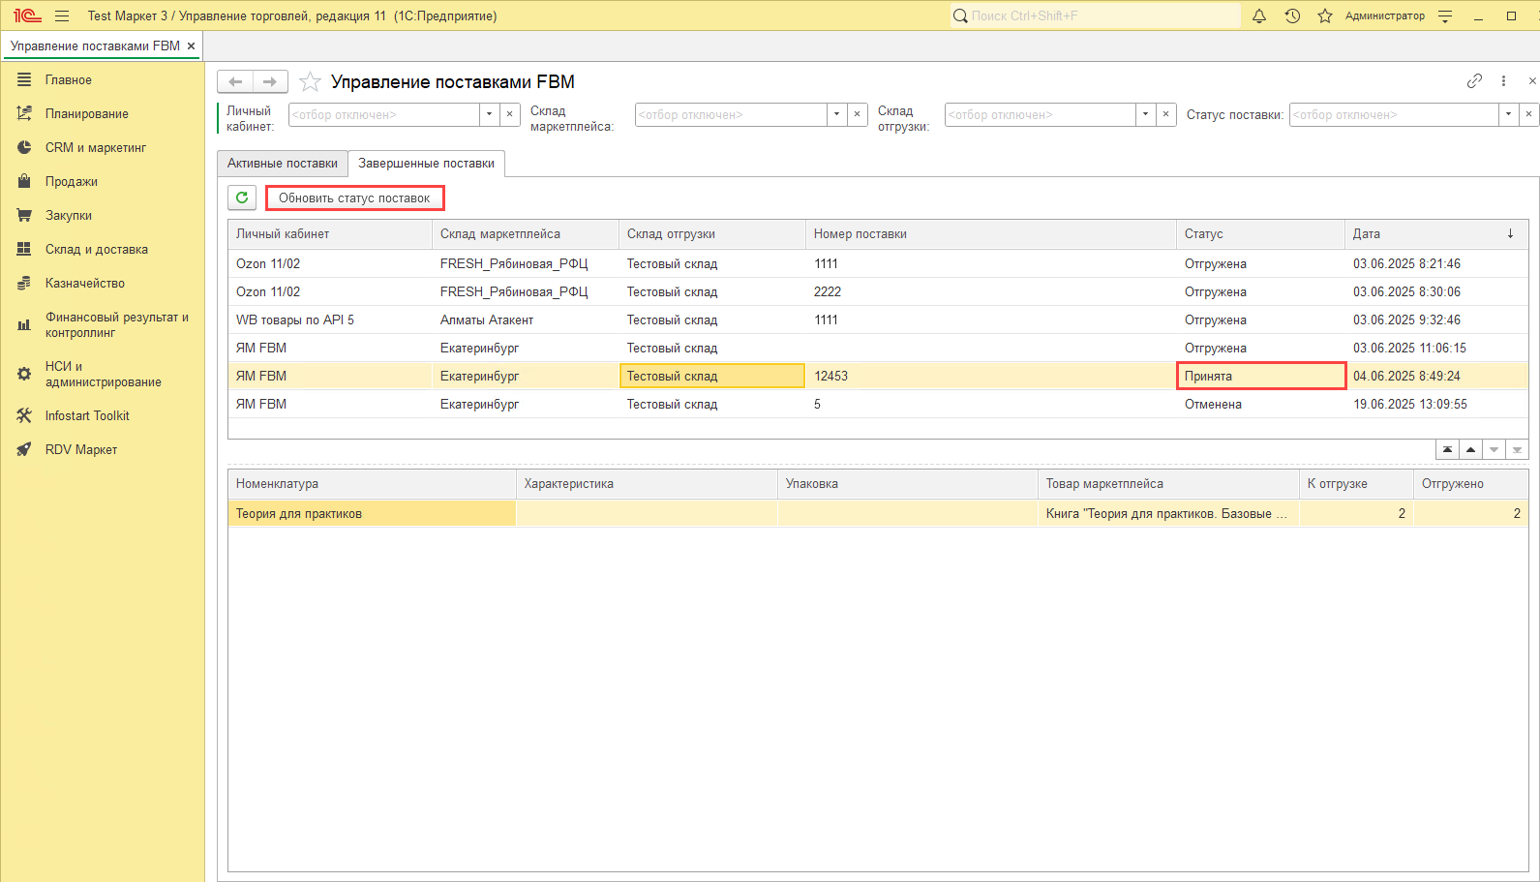This screenshot has height=882, width=1540.
Task: Expand the Личный кабинет filter dropdown
Action: point(490,114)
